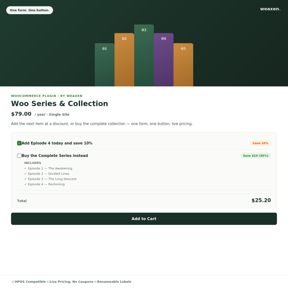288x288 pixels.
Task: Click the tall green spine numbered 03
Action: (x=144, y=55)
